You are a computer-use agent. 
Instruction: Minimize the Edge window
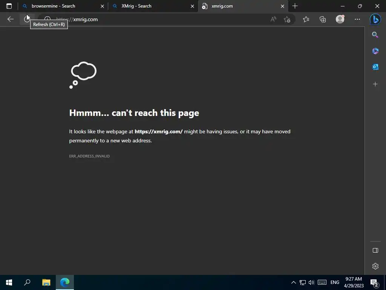pos(342,6)
